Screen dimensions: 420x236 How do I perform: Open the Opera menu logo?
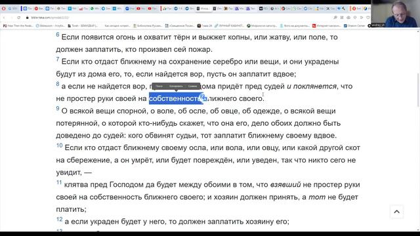[4, 9]
